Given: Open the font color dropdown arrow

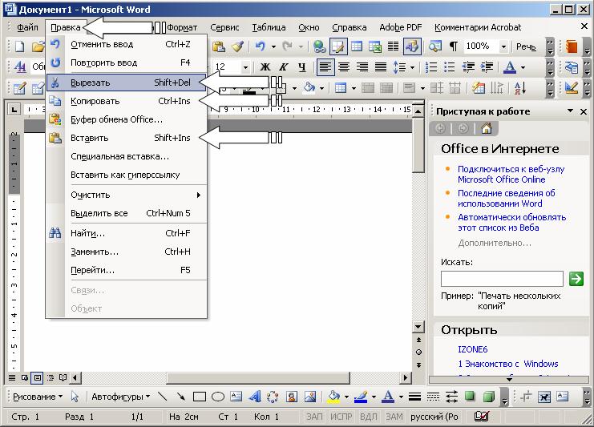Looking at the screenshot, I should [x=523, y=67].
